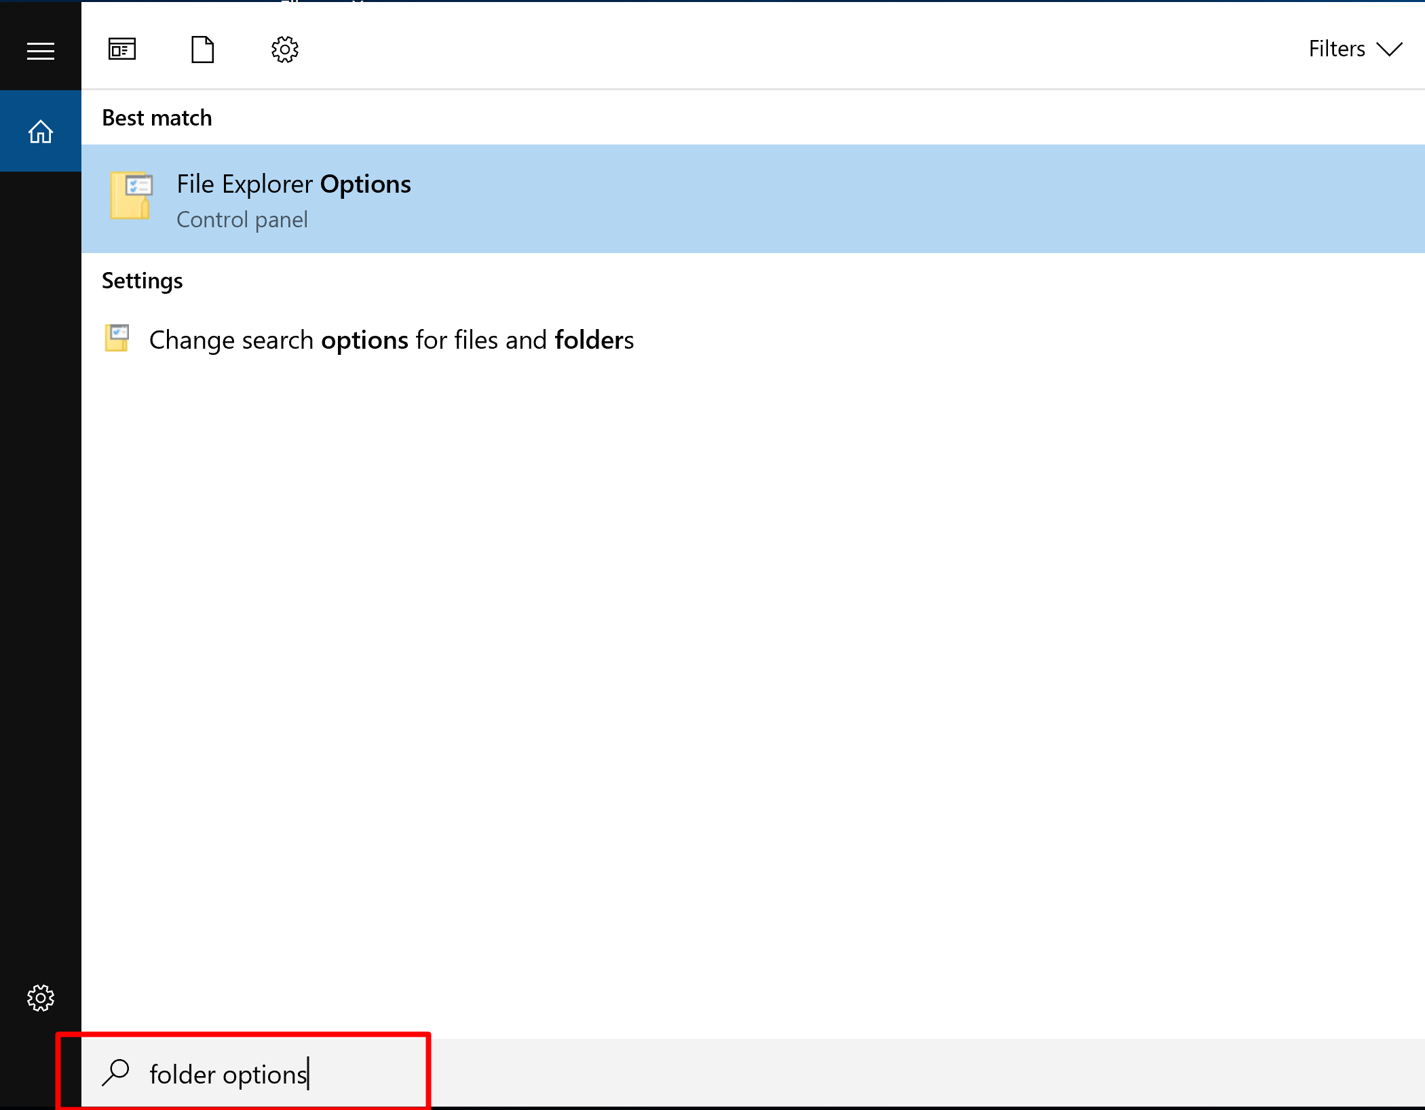The width and height of the screenshot is (1425, 1110).
Task: Filter results by Settings gear icon
Action: click(x=285, y=50)
